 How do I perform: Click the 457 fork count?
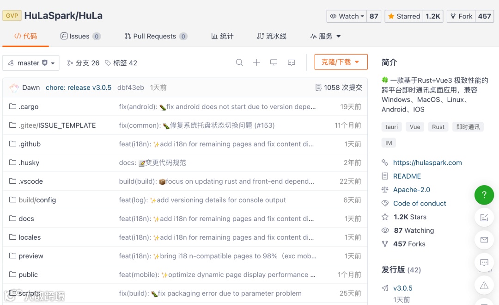(485, 16)
